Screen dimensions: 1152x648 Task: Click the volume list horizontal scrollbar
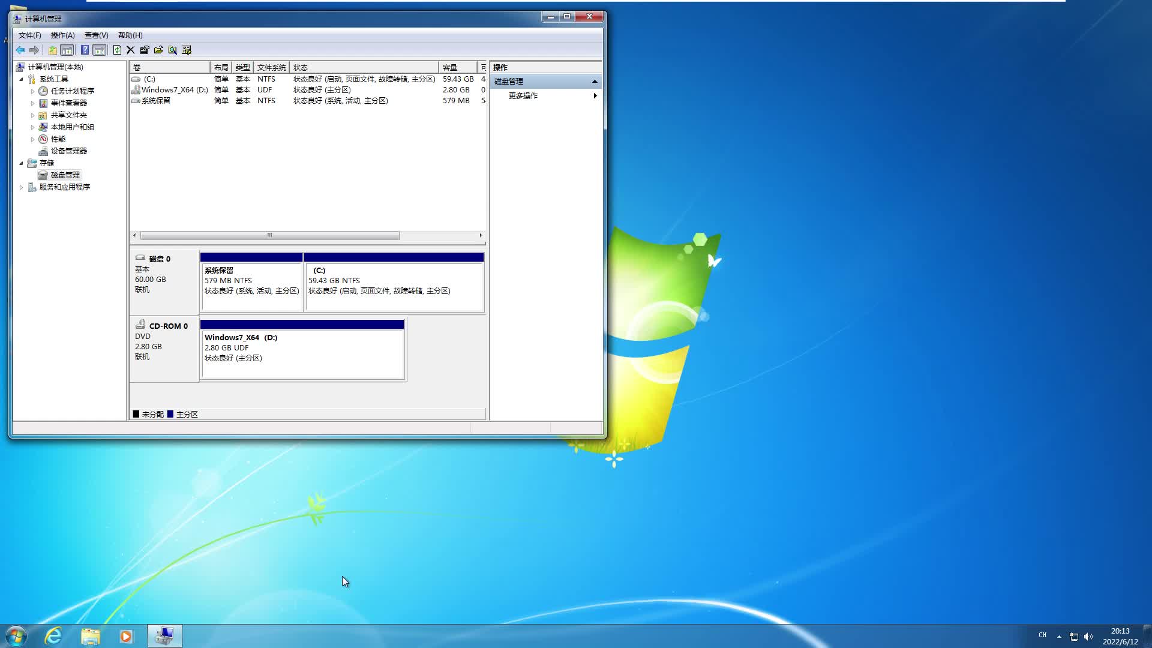pyautogui.click(x=269, y=235)
